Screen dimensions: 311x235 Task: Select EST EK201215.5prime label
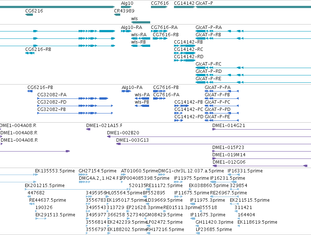click(x=45, y=186)
